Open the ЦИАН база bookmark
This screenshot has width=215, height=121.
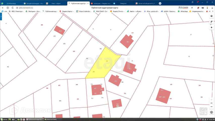click(168, 11)
